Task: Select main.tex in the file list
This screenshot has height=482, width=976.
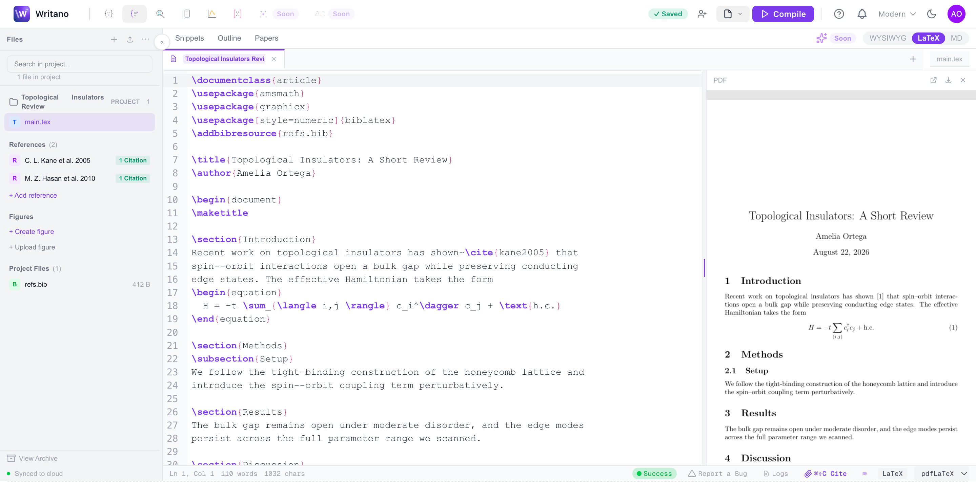Action: tap(80, 122)
